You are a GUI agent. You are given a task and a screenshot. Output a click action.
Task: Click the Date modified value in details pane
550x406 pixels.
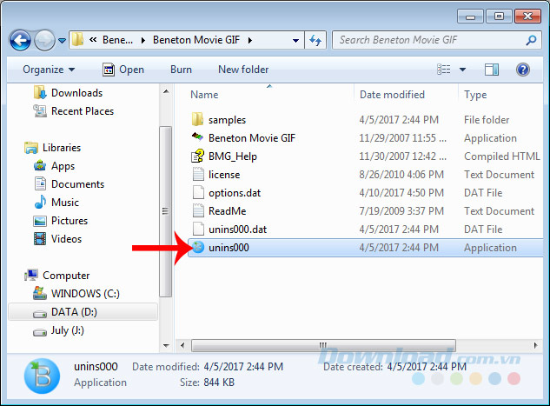(x=243, y=367)
